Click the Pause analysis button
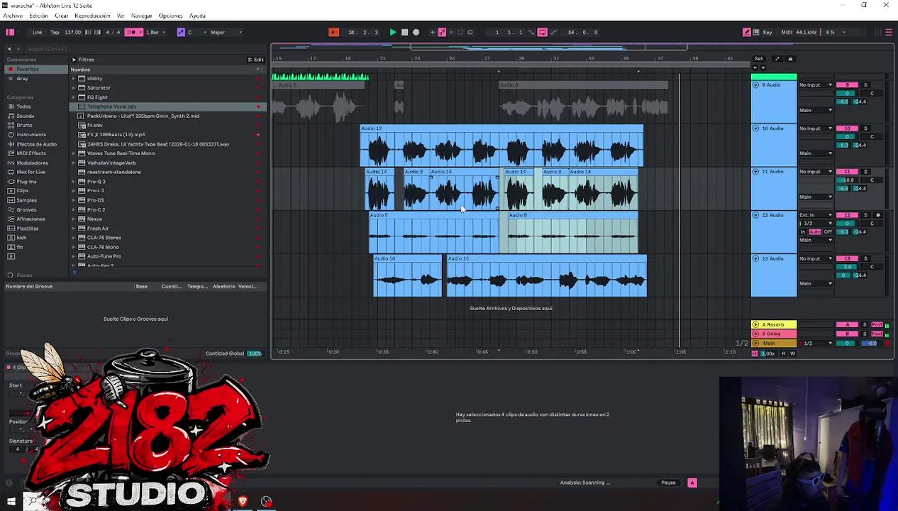The height and width of the screenshot is (511, 898). pos(668,483)
